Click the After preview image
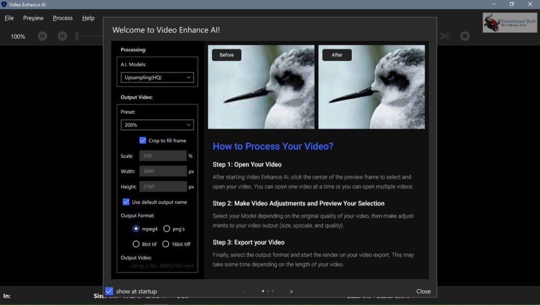The height and width of the screenshot is (305, 540). click(x=372, y=87)
